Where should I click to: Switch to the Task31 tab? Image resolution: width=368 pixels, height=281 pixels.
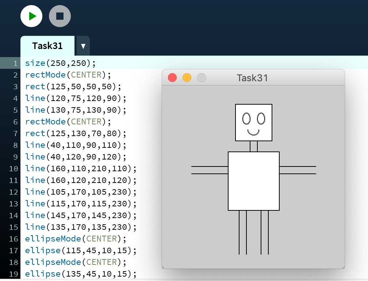point(47,46)
